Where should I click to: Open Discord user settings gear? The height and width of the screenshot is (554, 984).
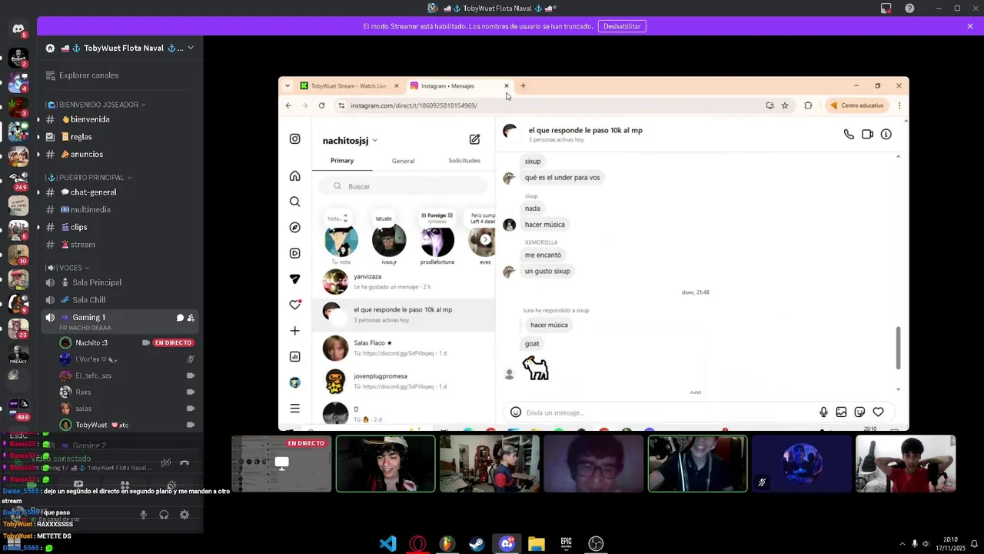[x=184, y=515]
